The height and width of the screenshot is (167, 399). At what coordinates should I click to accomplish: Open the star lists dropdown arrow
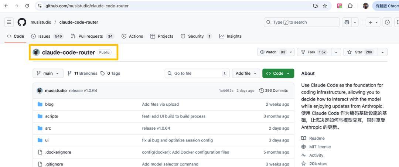[382, 52]
